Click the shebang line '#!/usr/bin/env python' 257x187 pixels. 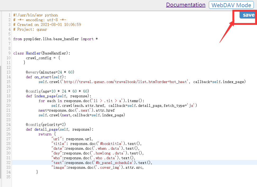pyautogui.click(x=35, y=15)
